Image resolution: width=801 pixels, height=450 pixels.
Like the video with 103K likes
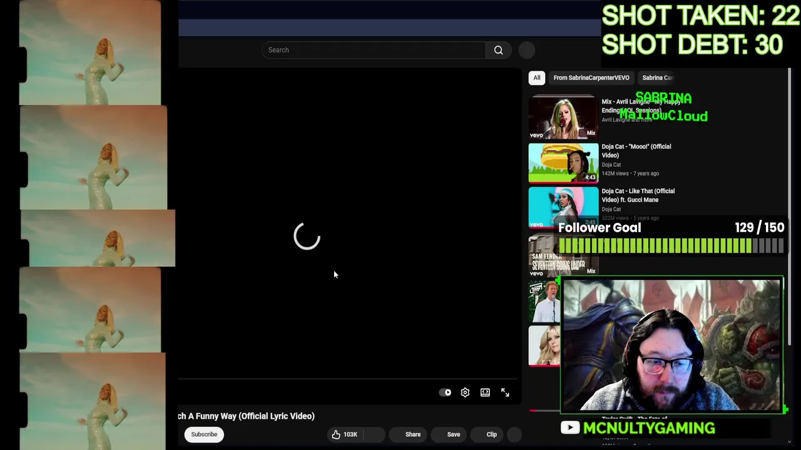click(344, 434)
